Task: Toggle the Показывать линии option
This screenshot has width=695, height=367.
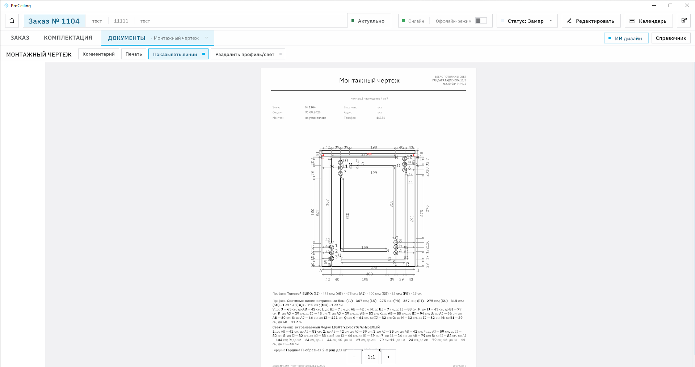Action: (178, 54)
